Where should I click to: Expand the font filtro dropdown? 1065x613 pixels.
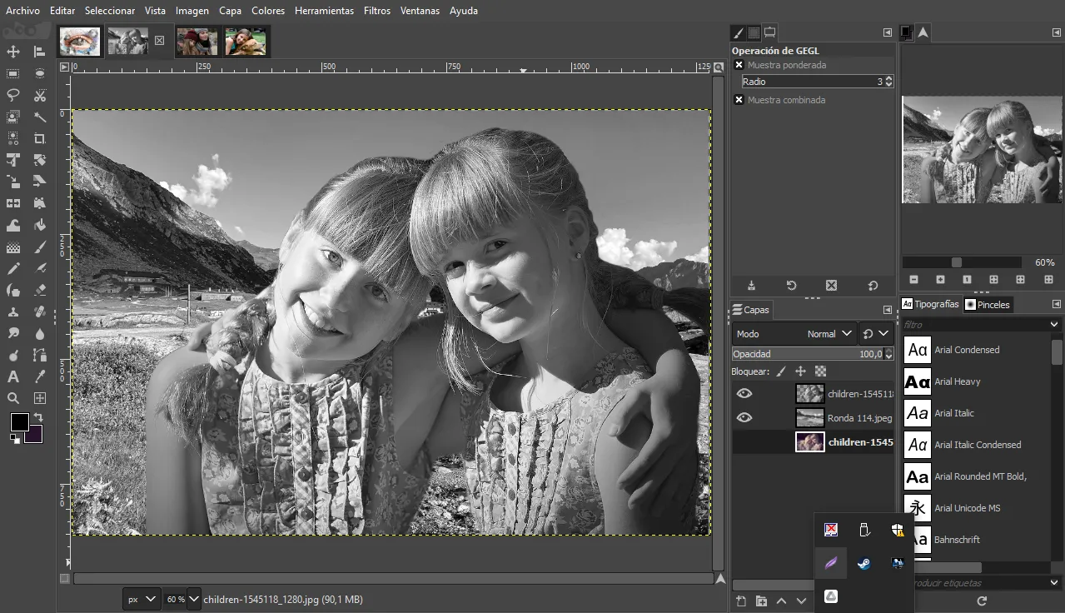click(1054, 325)
